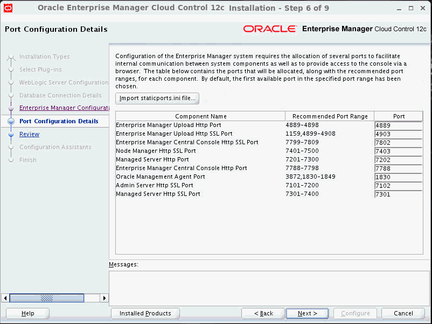Edit Enterprise Manager Upload Http Port field 4889
Viewport: 432px width, 324px height.
pyautogui.click(x=399, y=125)
